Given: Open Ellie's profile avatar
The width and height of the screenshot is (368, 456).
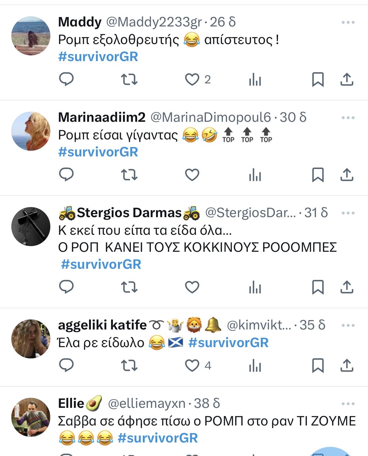Looking at the screenshot, I should (x=31, y=417).
